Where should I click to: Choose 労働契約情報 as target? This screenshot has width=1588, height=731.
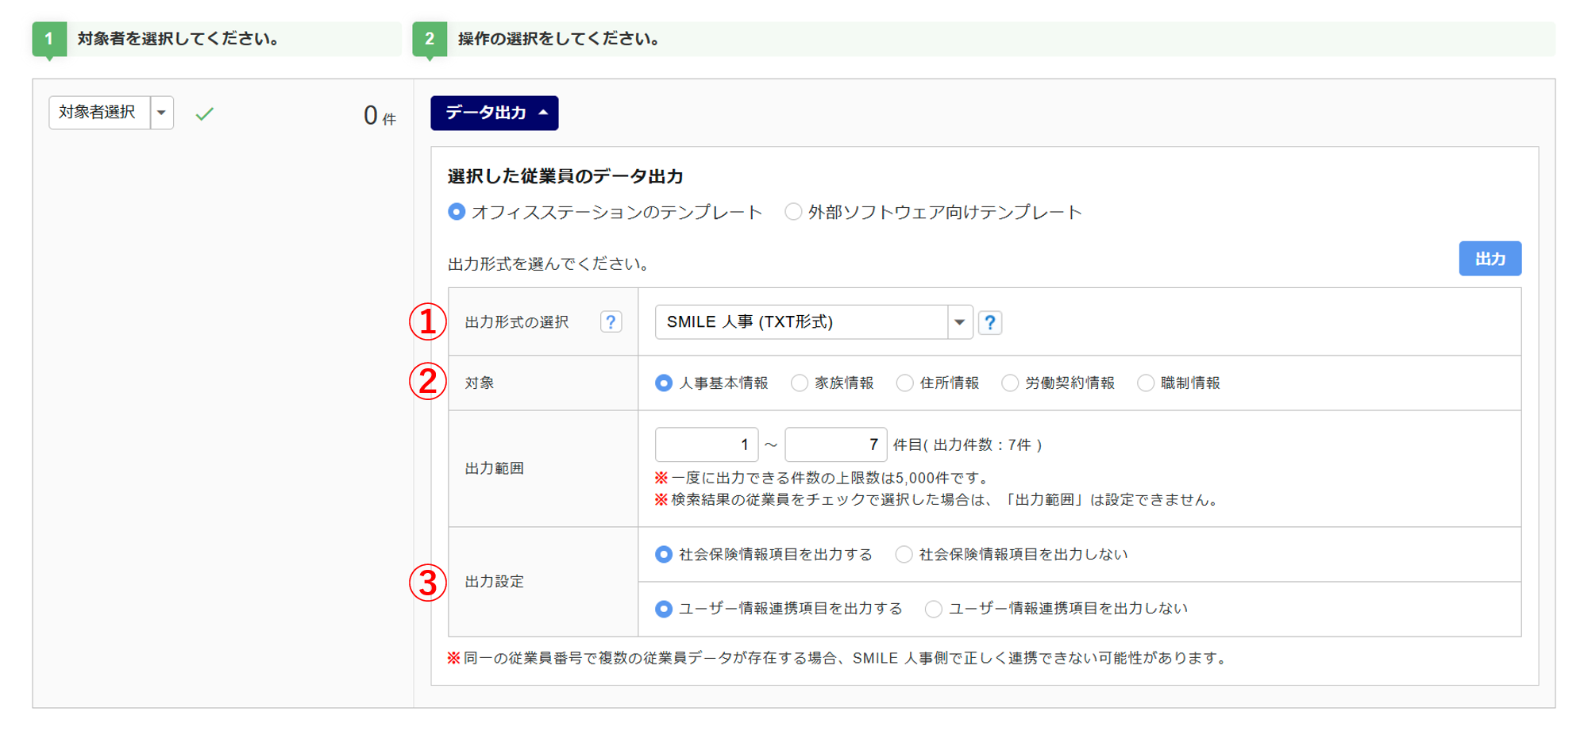point(1010,383)
